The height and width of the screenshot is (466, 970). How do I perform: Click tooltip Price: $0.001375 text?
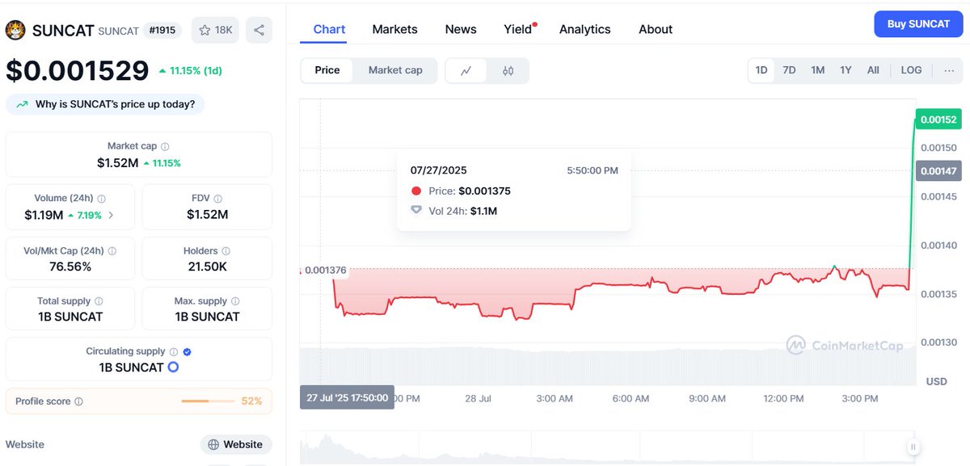point(470,191)
